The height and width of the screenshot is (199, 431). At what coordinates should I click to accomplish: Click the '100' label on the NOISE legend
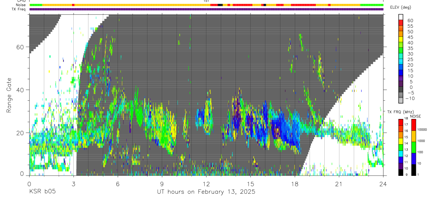click(420, 152)
